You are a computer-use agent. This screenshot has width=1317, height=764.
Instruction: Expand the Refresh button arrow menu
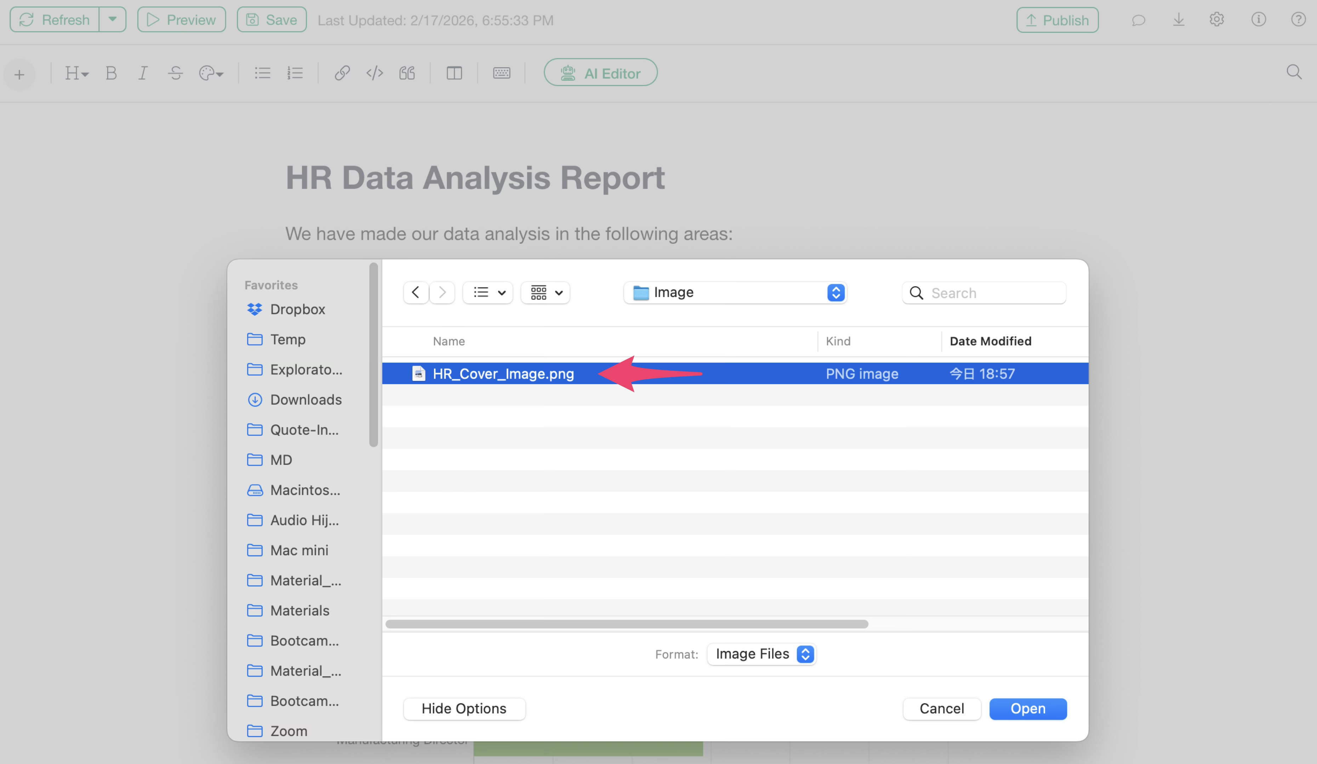tap(112, 20)
